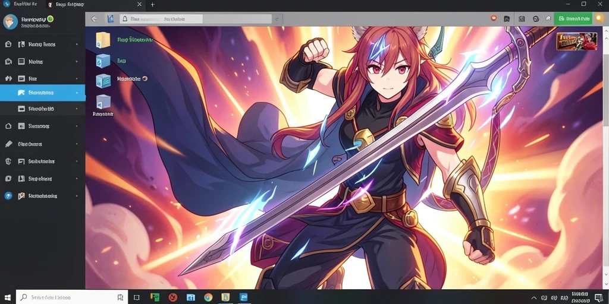
Task: Close the second browser tab
Action: (139, 4)
